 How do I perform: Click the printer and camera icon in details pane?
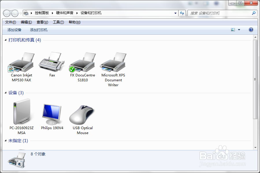(17, 160)
